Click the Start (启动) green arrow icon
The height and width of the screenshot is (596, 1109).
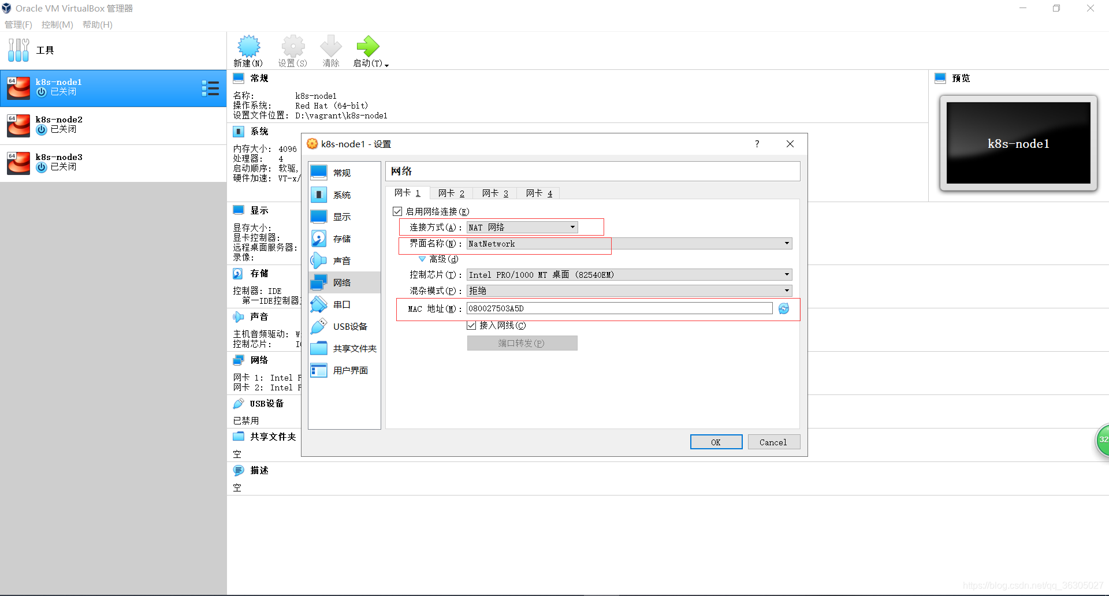point(367,46)
